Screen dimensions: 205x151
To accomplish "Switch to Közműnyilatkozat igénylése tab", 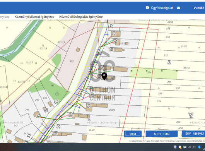I will click(x=34, y=17).
